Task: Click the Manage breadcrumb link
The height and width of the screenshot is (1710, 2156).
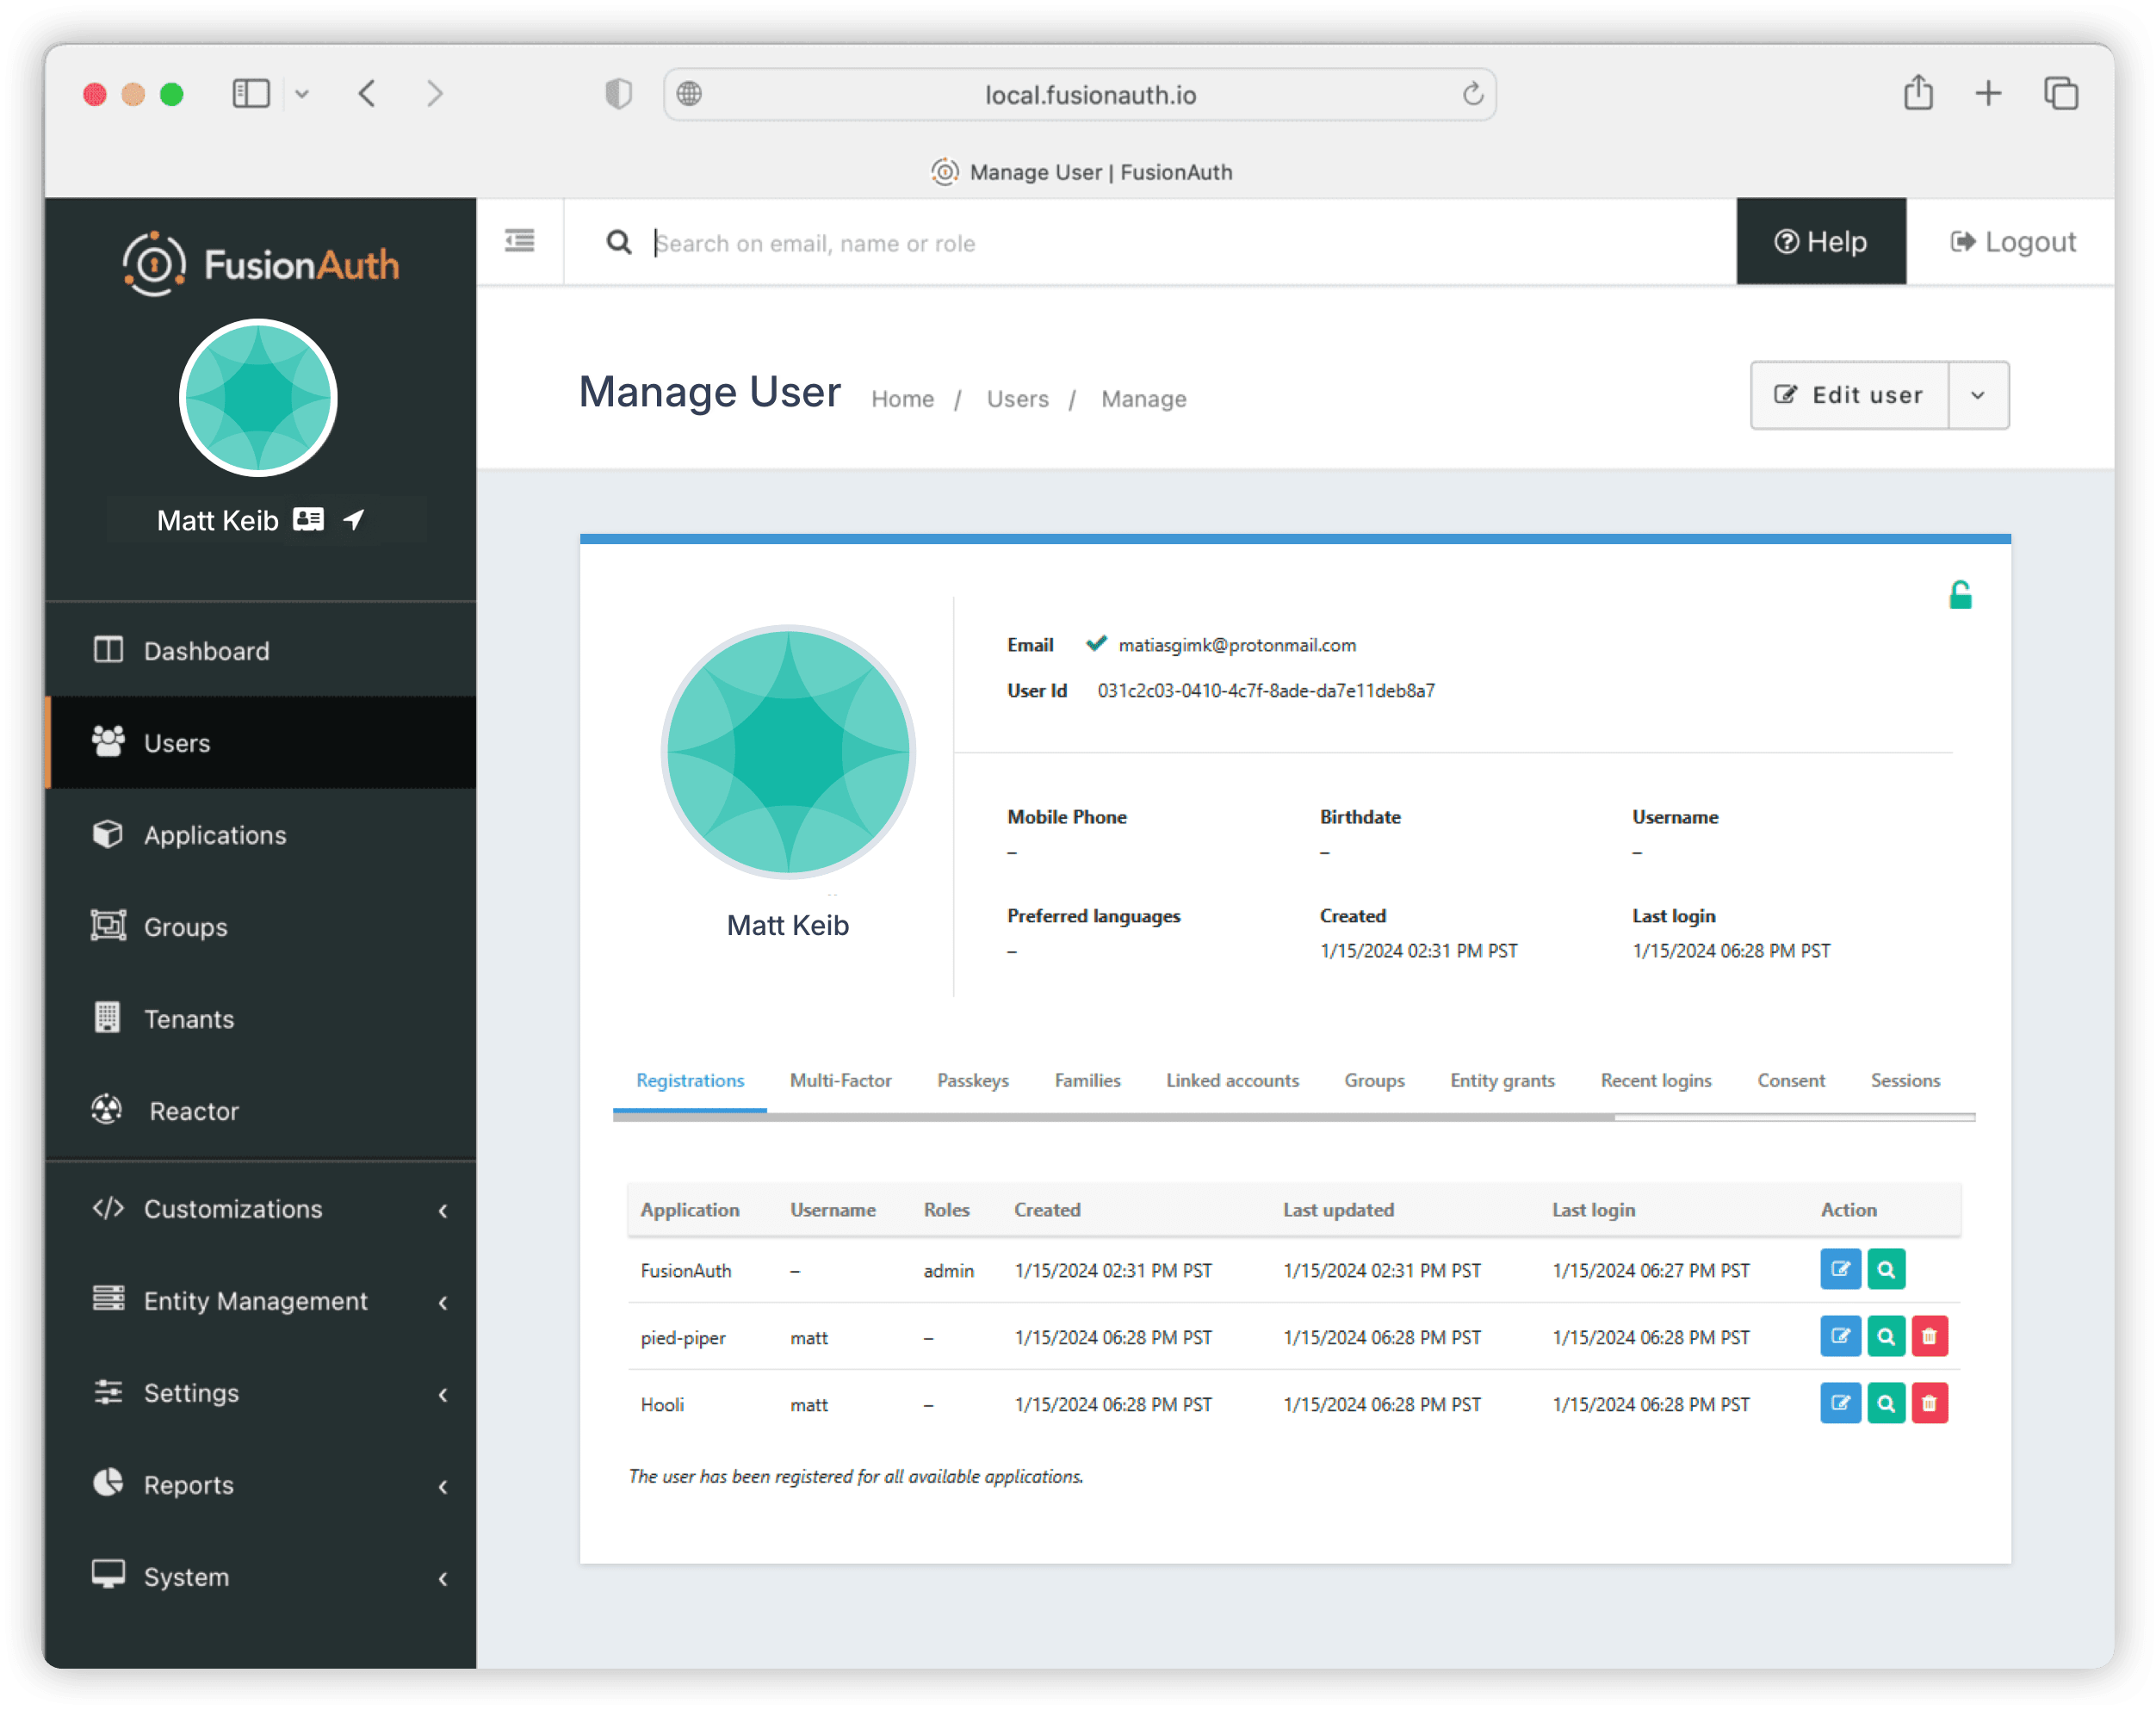Action: coord(1143,399)
